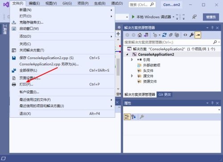Open the 文件(F) menu bar item
This screenshot has width=223, height=162.
pyautogui.click(x=18, y=3)
